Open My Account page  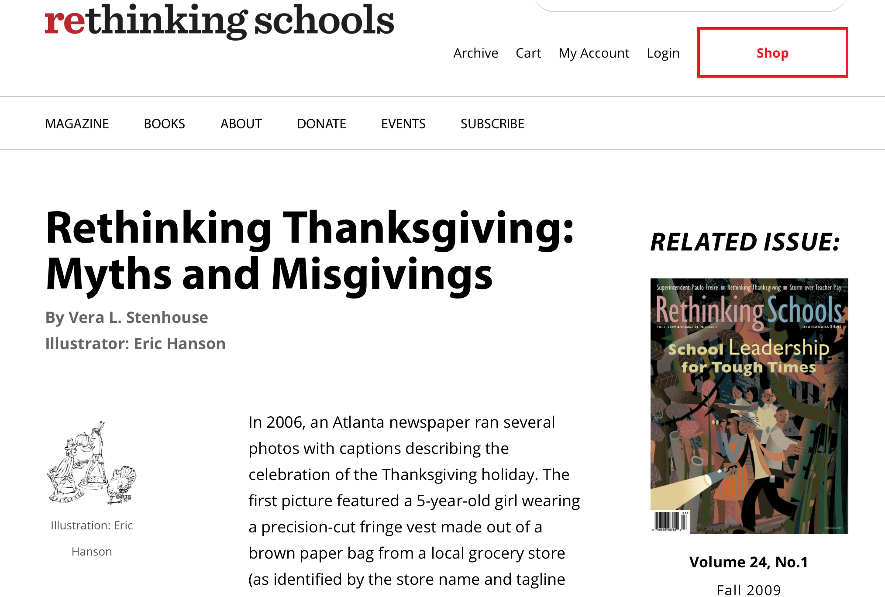[x=594, y=53]
